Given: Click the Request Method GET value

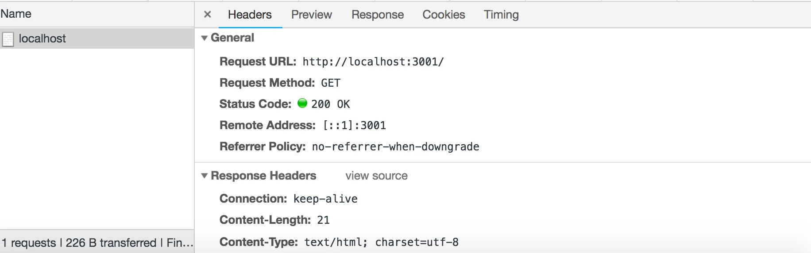Looking at the screenshot, I should 331,83.
